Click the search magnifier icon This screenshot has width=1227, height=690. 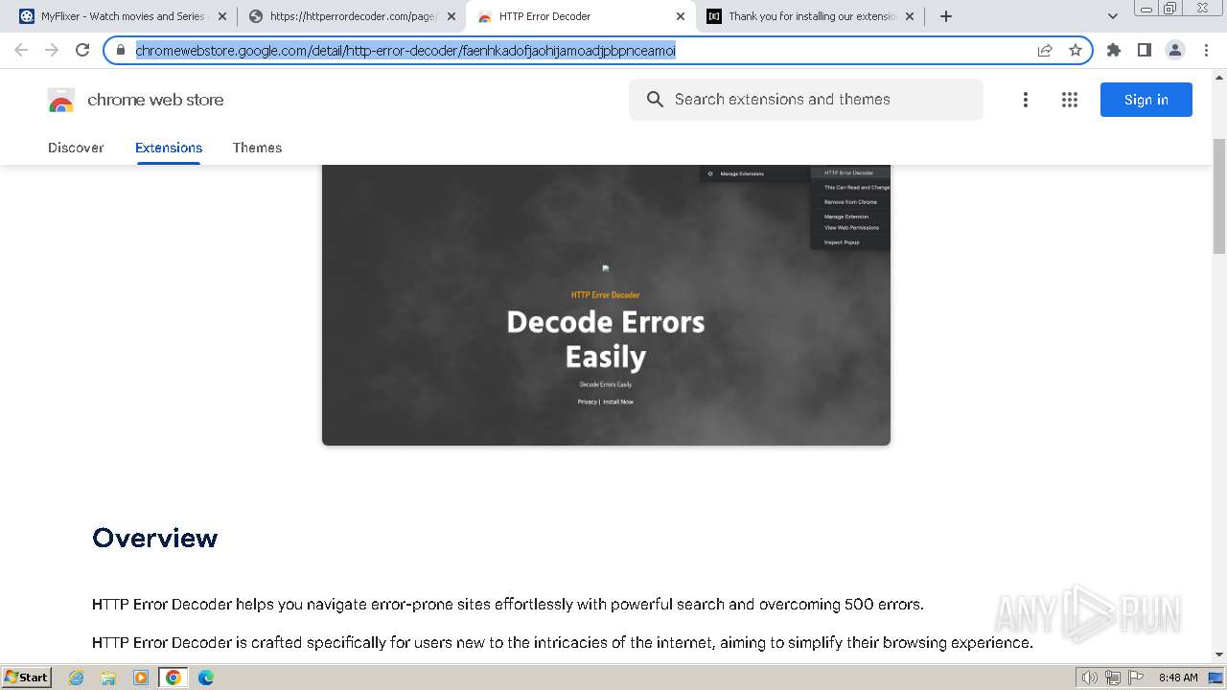point(655,100)
